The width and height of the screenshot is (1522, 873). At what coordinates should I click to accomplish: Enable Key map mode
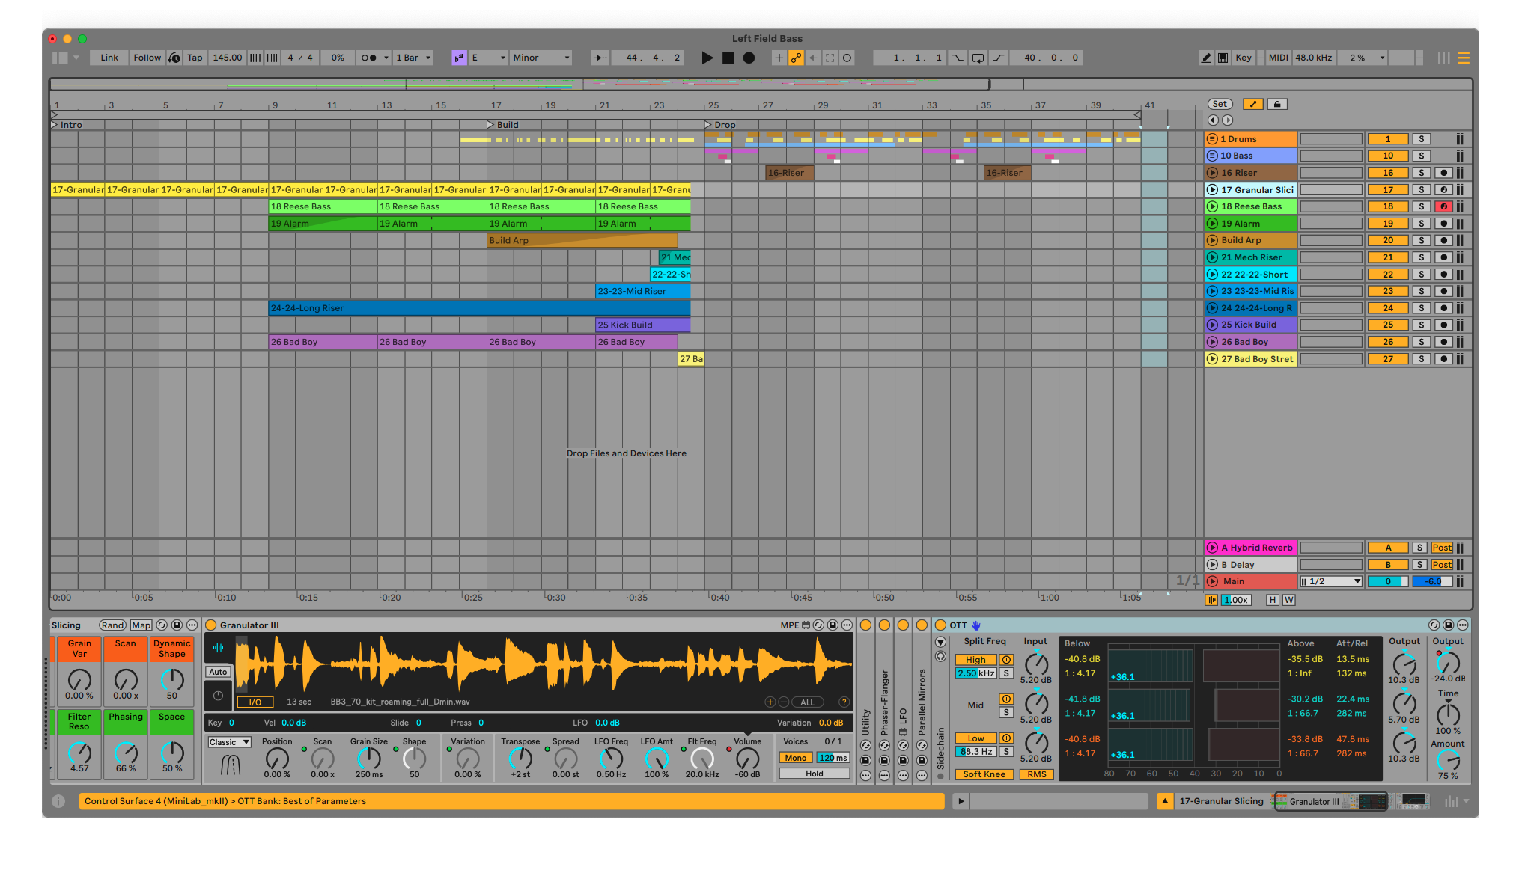tap(1243, 58)
